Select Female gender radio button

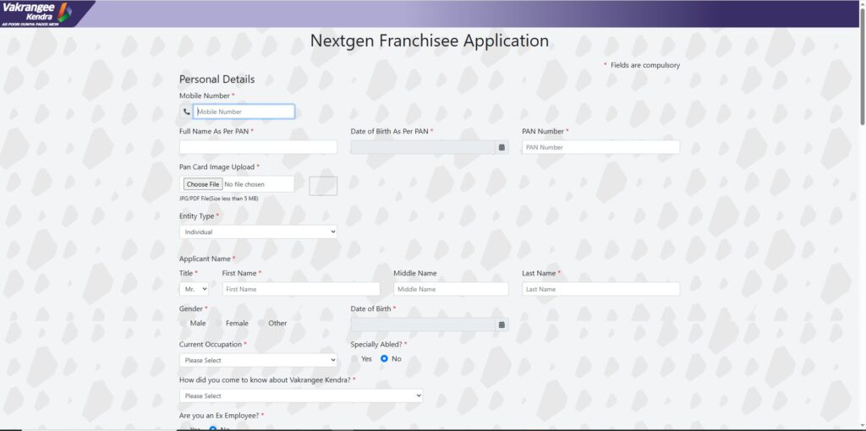click(219, 324)
